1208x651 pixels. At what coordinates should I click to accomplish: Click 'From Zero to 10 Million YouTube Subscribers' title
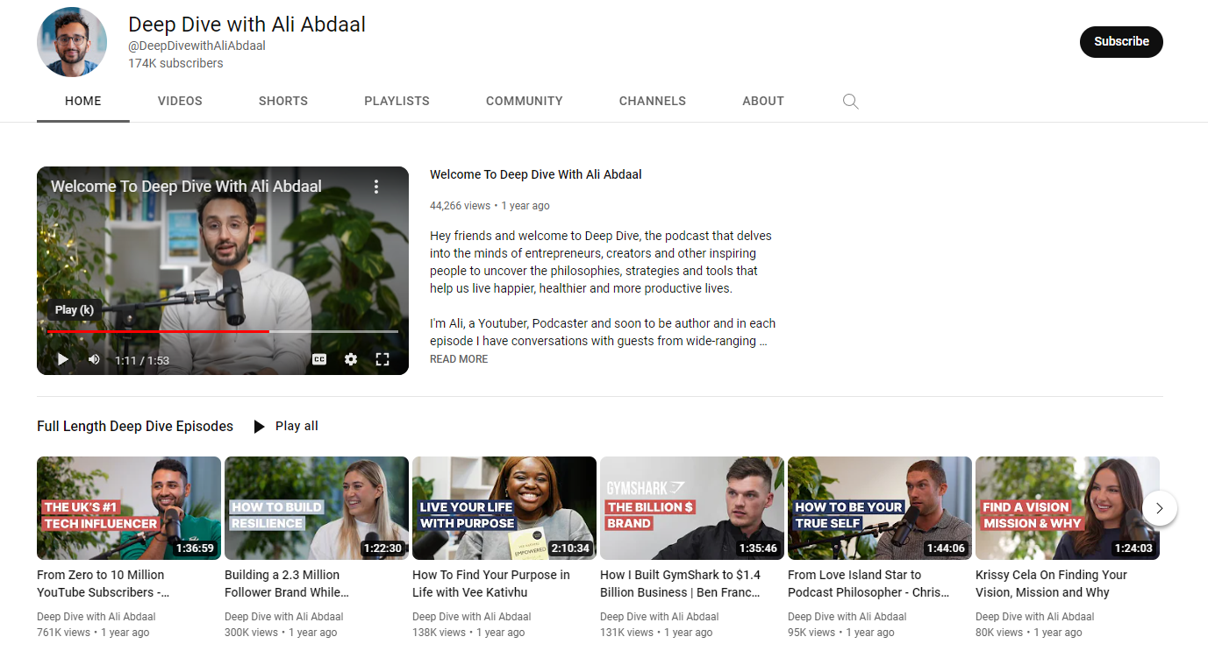[x=103, y=584]
